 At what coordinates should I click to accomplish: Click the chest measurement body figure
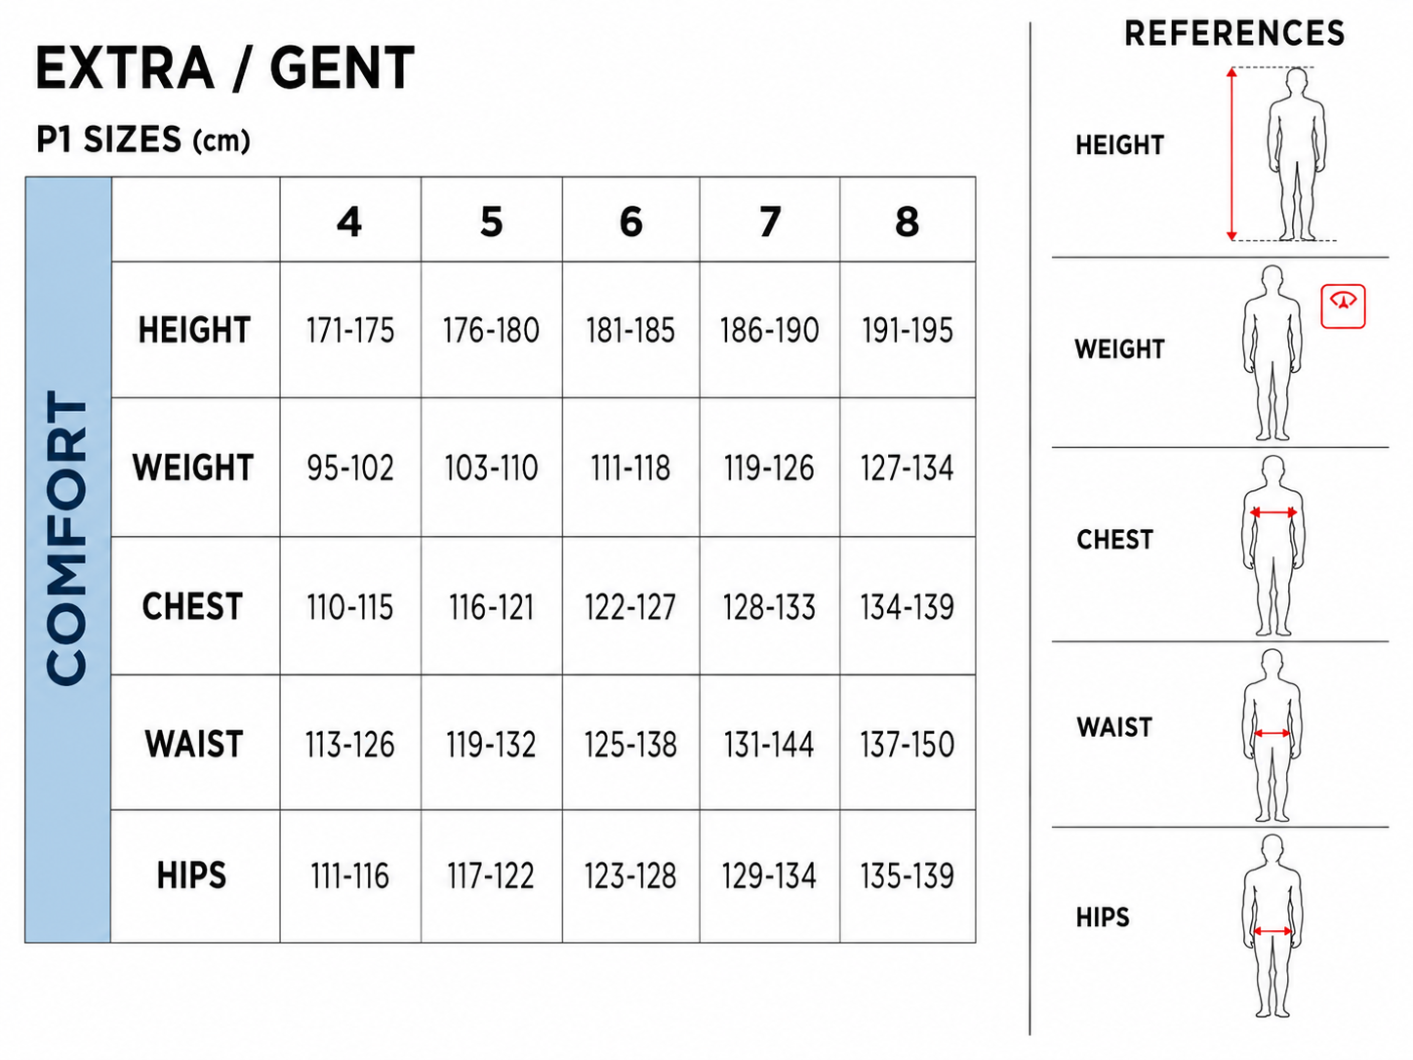pyautogui.click(x=1273, y=546)
